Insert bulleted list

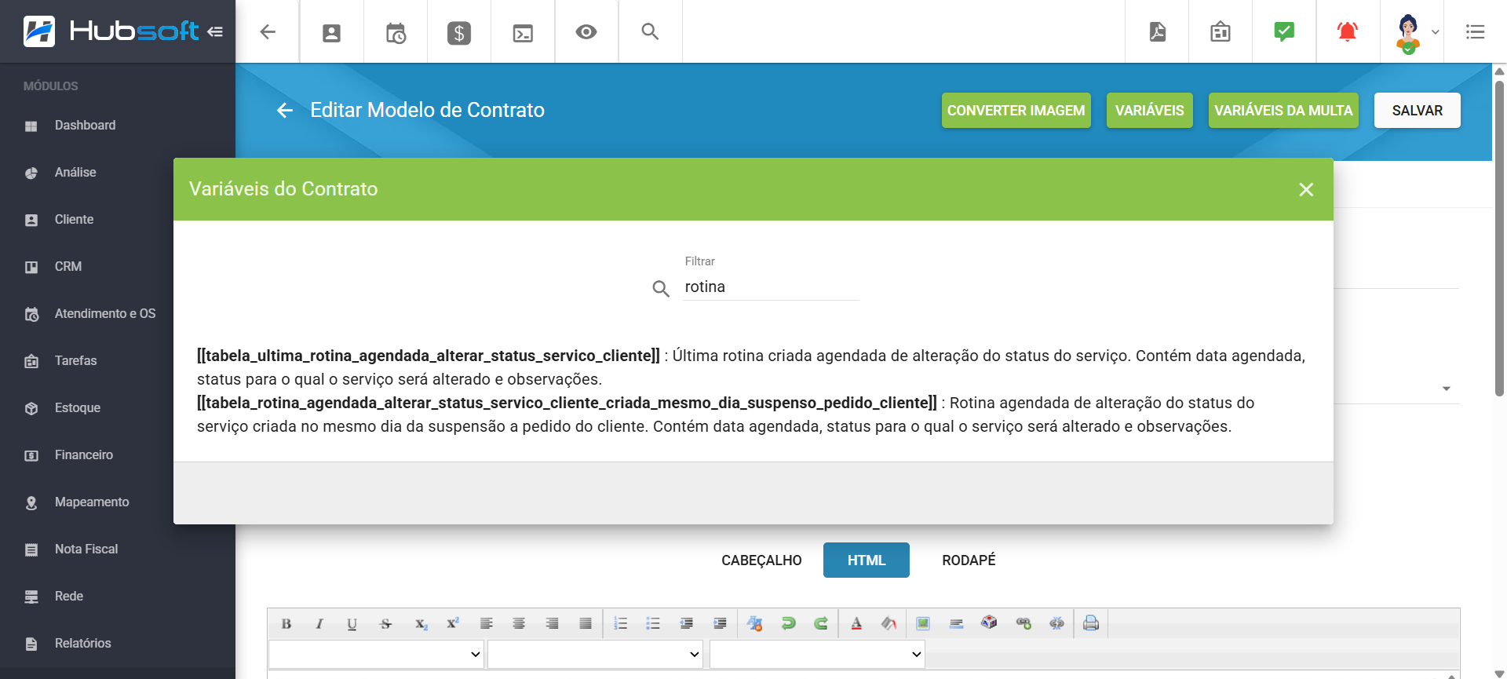[653, 623]
